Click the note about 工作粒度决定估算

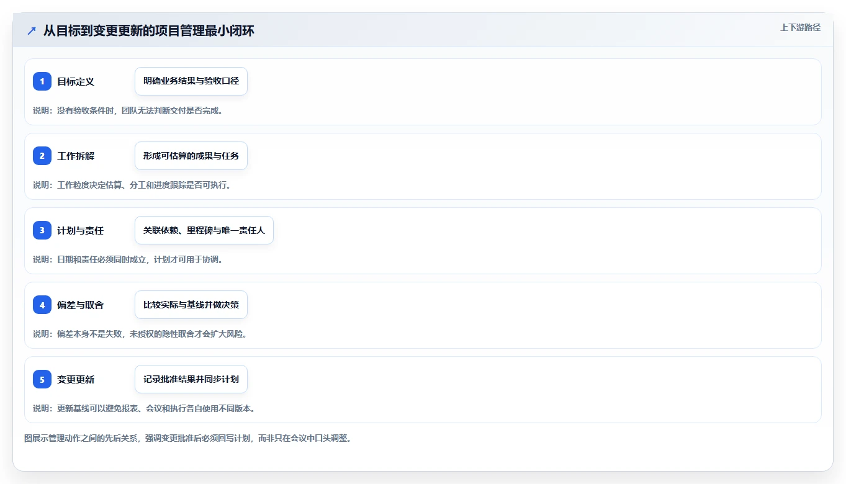pyautogui.click(x=132, y=185)
